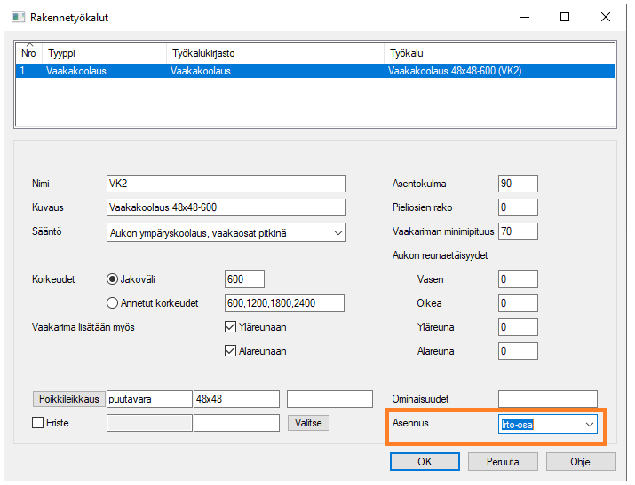635x485 pixels.
Task: Click the Työkalukirjasto column header
Action: point(275,53)
